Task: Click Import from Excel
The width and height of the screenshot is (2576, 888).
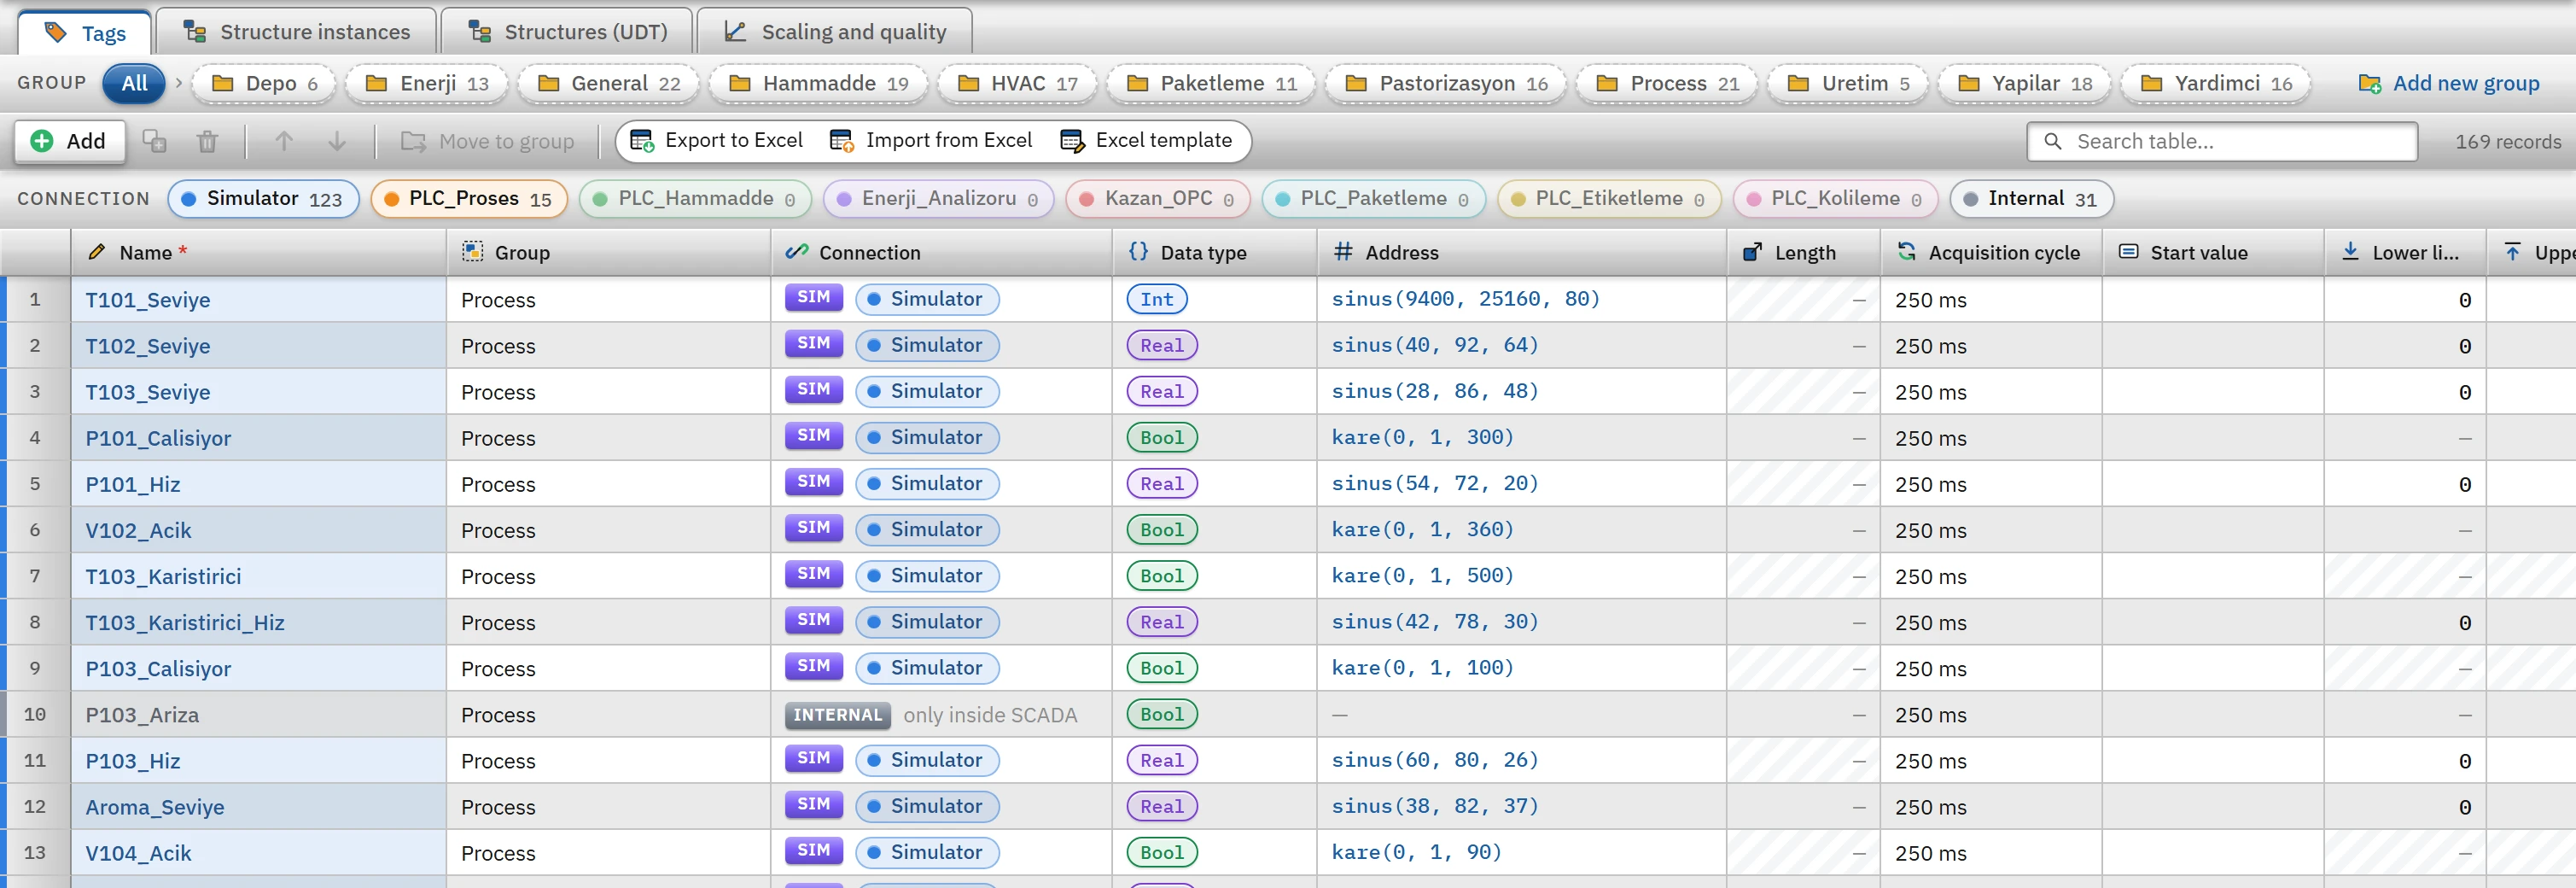Action: 931,141
